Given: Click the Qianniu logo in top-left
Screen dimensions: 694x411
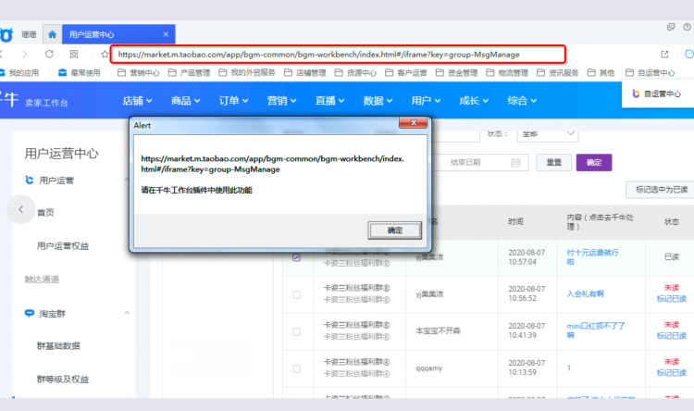Looking at the screenshot, I should [6, 34].
